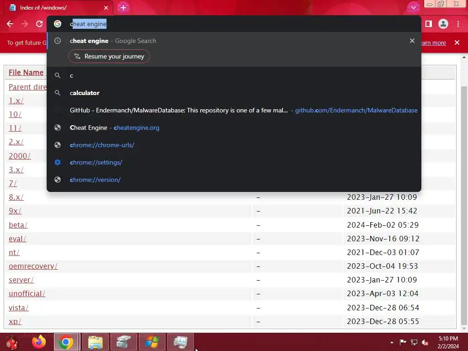Open the '3.x/' folder link

coord(16,170)
